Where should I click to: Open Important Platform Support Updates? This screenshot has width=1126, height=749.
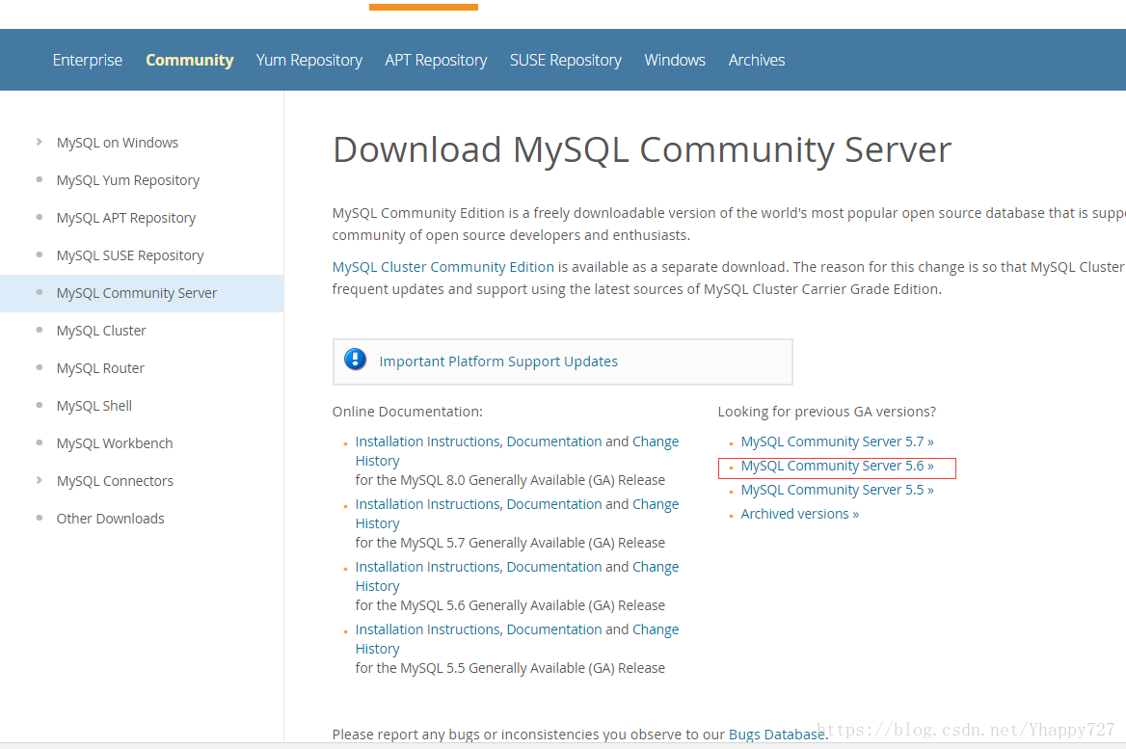(498, 361)
